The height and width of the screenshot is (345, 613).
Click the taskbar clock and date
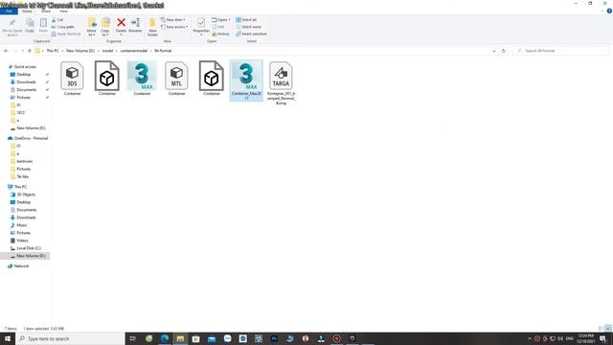(585, 338)
